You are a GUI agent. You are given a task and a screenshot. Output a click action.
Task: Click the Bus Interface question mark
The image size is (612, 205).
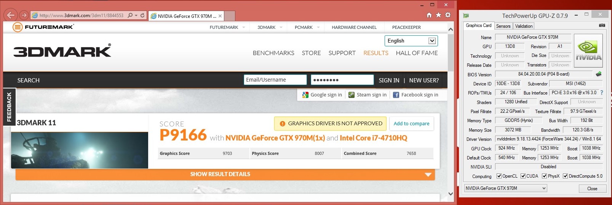[602, 93]
